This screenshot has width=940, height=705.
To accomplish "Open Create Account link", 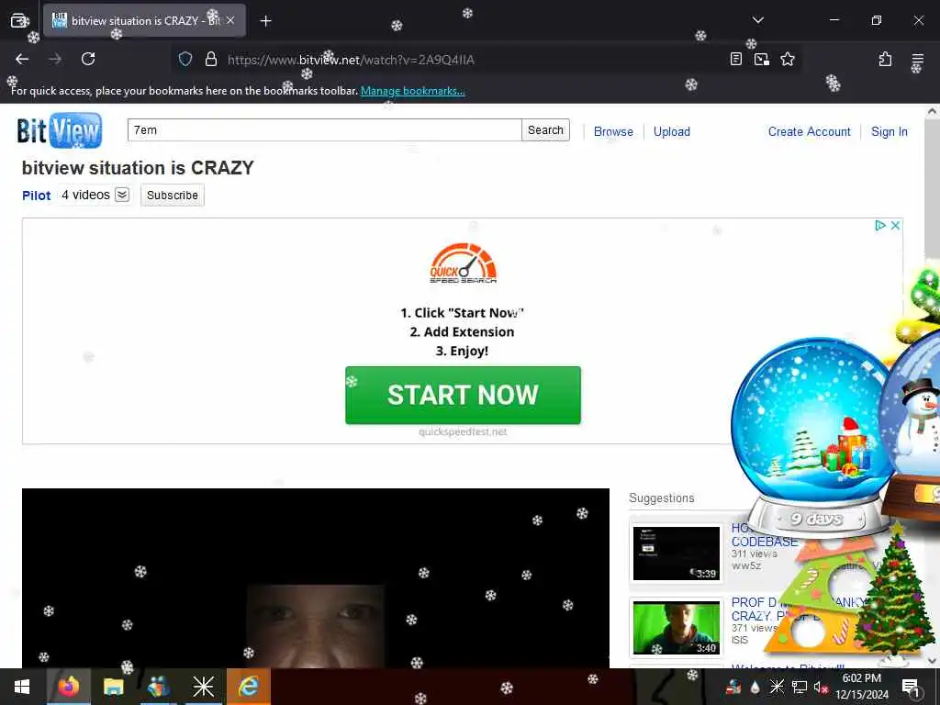I will [x=810, y=131].
